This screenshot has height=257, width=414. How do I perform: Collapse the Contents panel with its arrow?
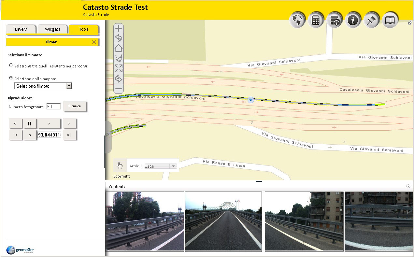(408, 186)
